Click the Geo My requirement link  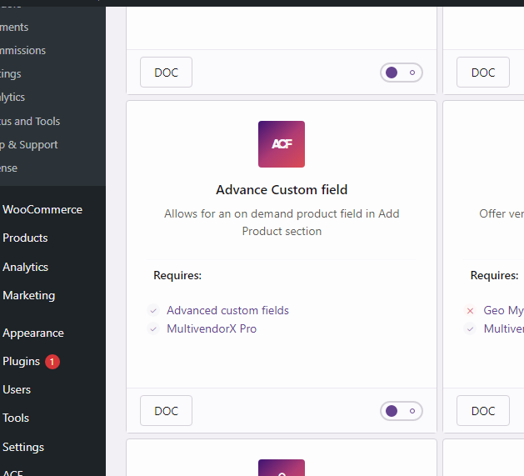tap(504, 310)
